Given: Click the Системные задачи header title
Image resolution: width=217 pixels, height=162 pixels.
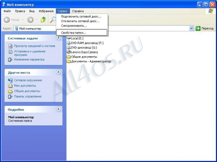Looking at the screenshot, I should coord(23,38).
